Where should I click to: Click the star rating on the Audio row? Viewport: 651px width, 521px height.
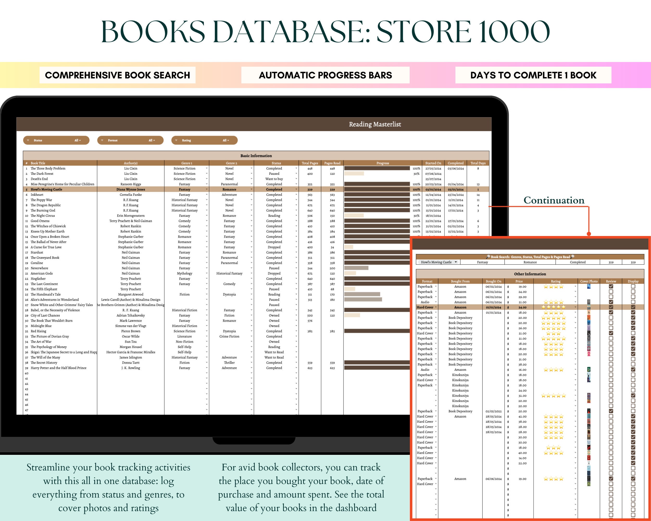(x=553, y=302)
